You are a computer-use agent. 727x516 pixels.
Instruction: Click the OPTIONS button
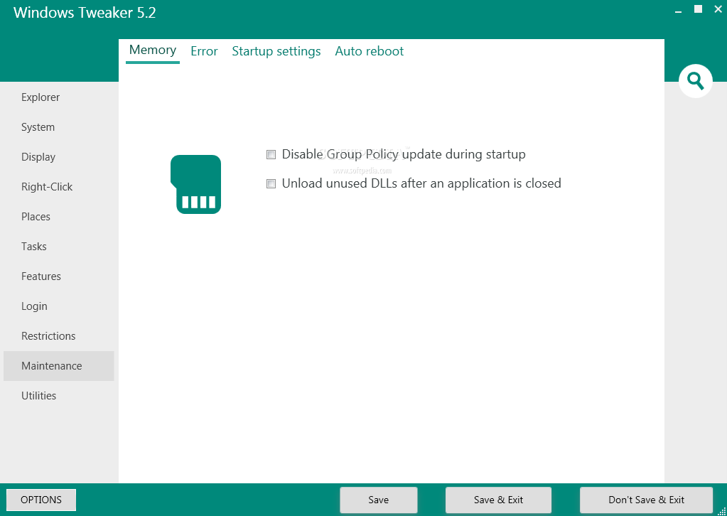(41, 500)
